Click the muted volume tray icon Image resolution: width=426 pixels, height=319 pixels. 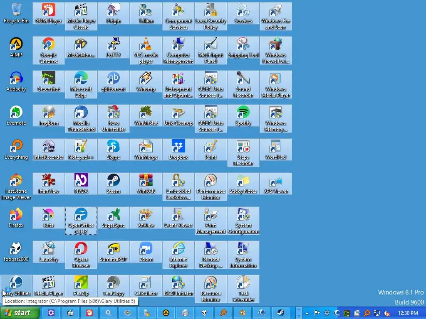[387, 313]
